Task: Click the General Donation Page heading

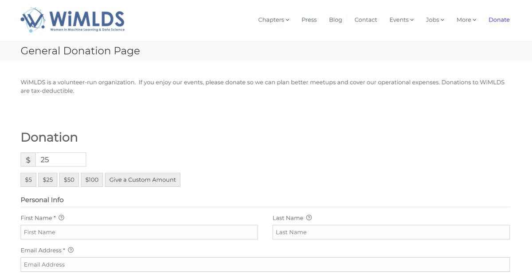Action: pos(80,51)
